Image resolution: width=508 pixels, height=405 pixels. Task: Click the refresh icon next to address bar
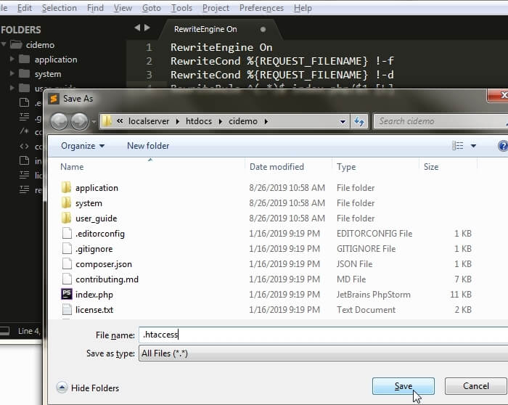(359, 121)
